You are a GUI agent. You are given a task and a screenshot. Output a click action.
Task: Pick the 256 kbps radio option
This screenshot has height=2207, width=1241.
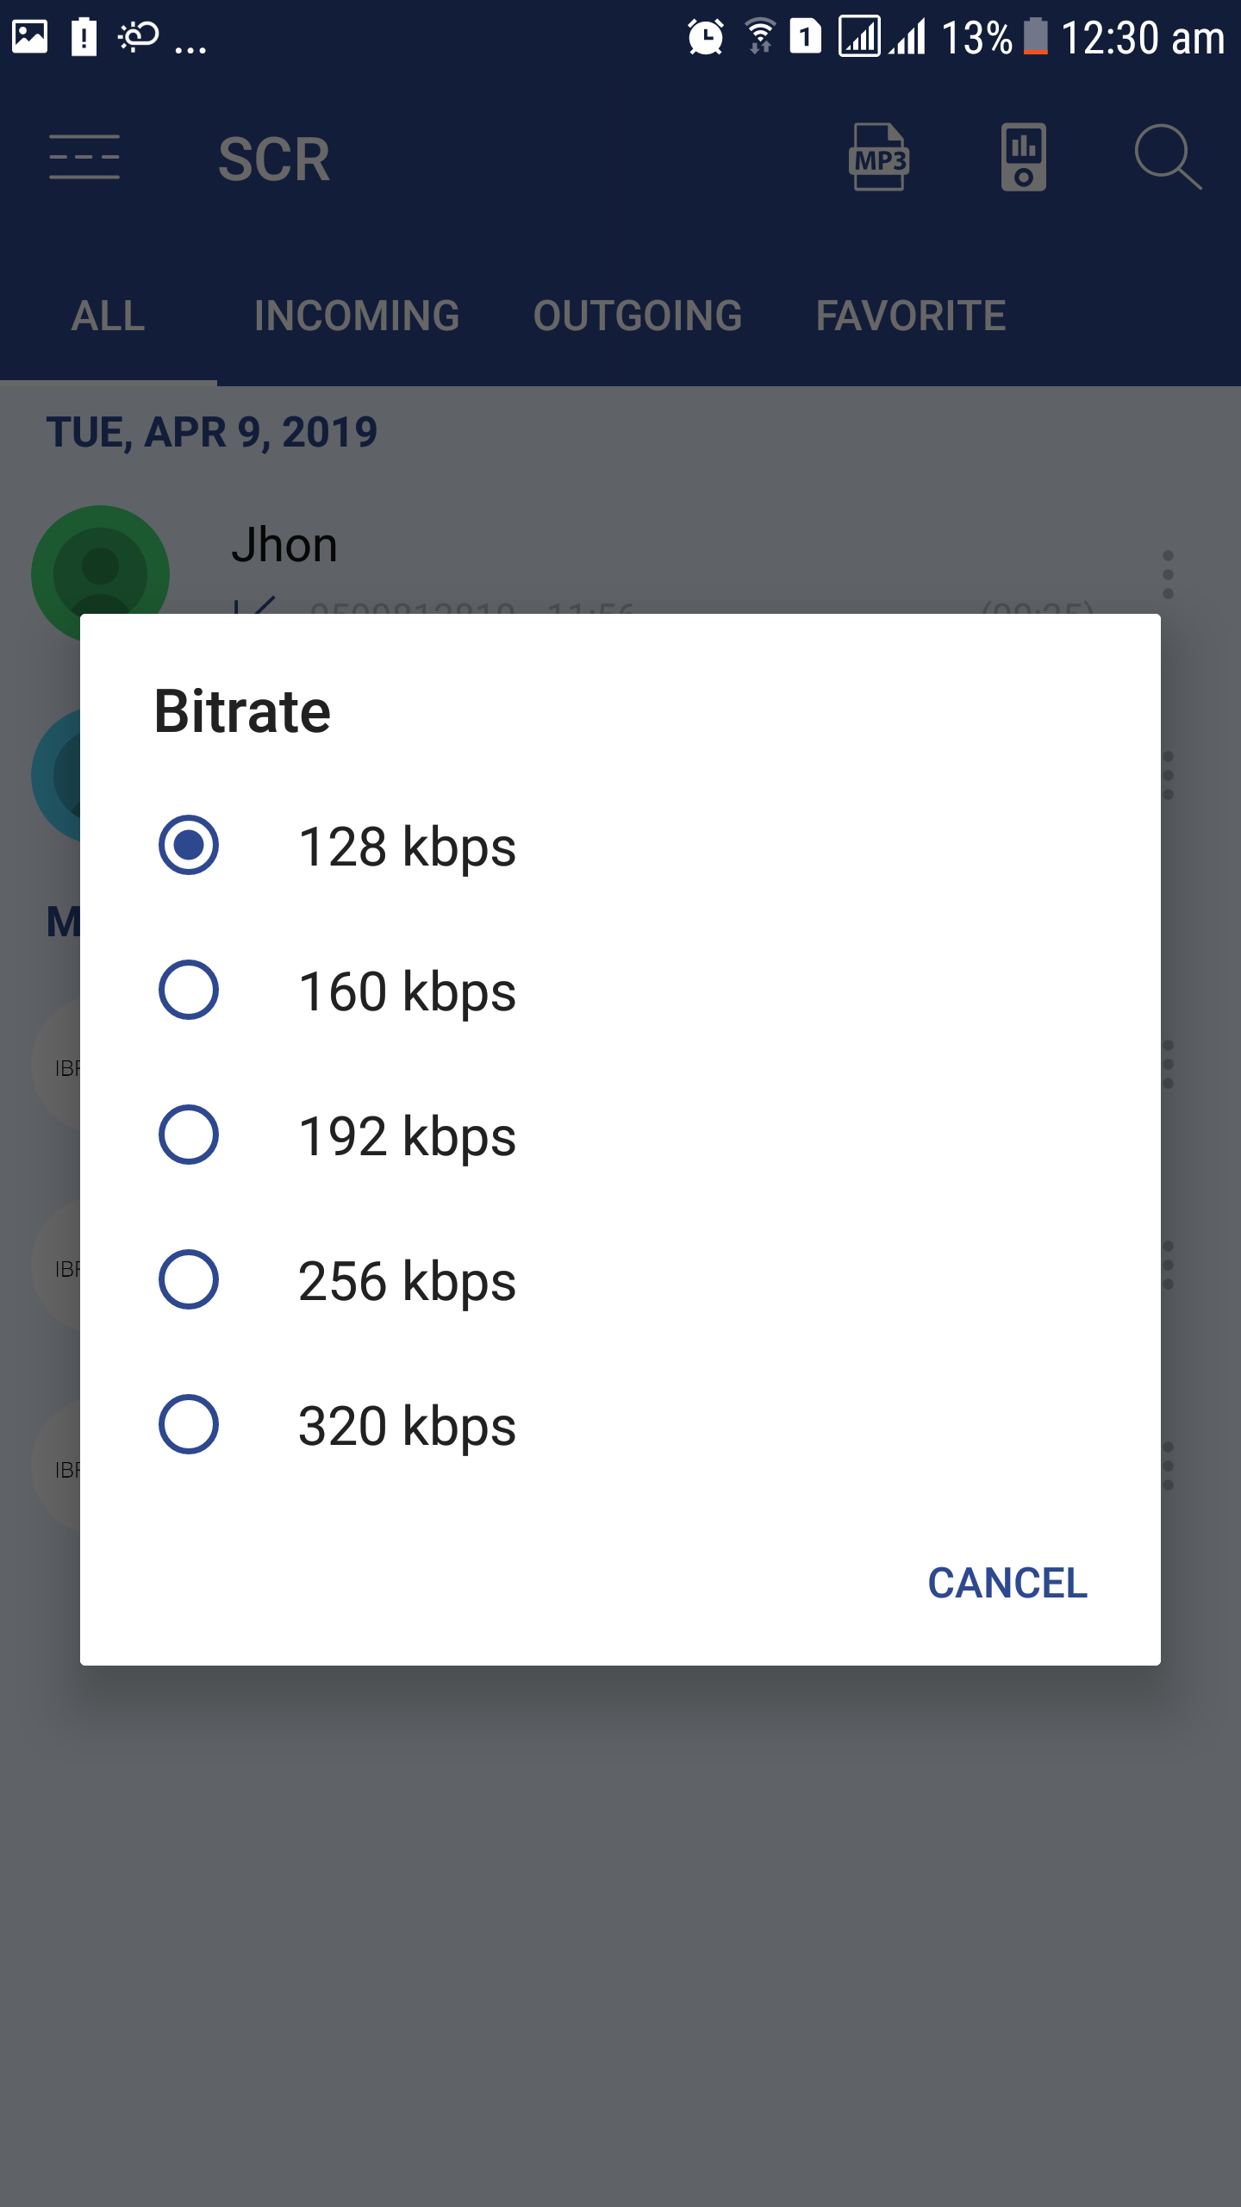pos(189,1279)
